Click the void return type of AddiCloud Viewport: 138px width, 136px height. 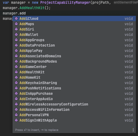129,18
